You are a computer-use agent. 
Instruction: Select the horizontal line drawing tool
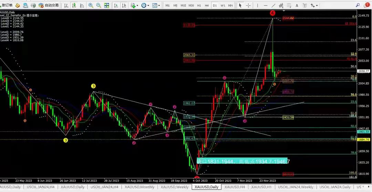tap(266, 5)
